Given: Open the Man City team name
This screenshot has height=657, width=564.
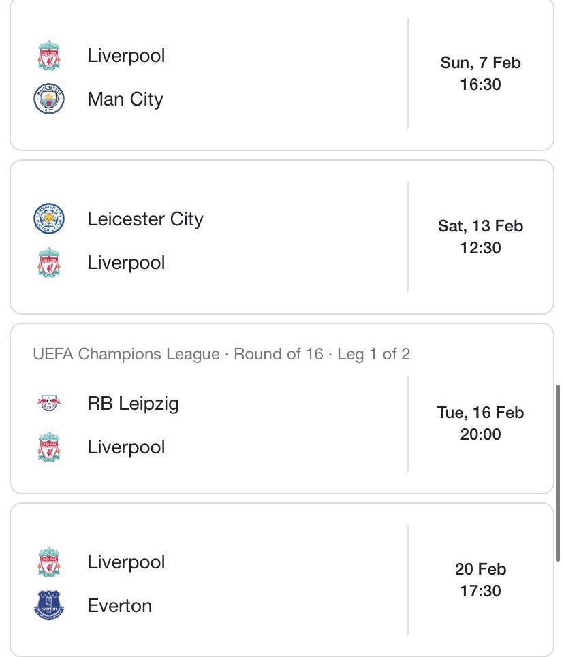Looking at the screenshot, I should 125,99.
